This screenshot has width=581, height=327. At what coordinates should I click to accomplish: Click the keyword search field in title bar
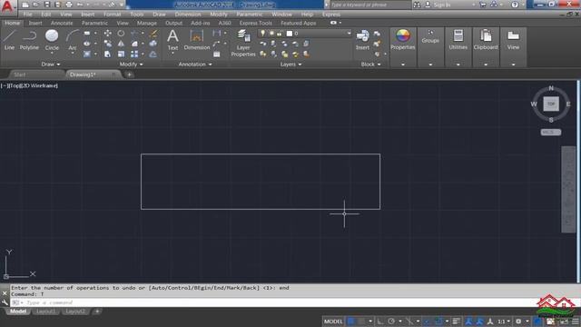370,5
